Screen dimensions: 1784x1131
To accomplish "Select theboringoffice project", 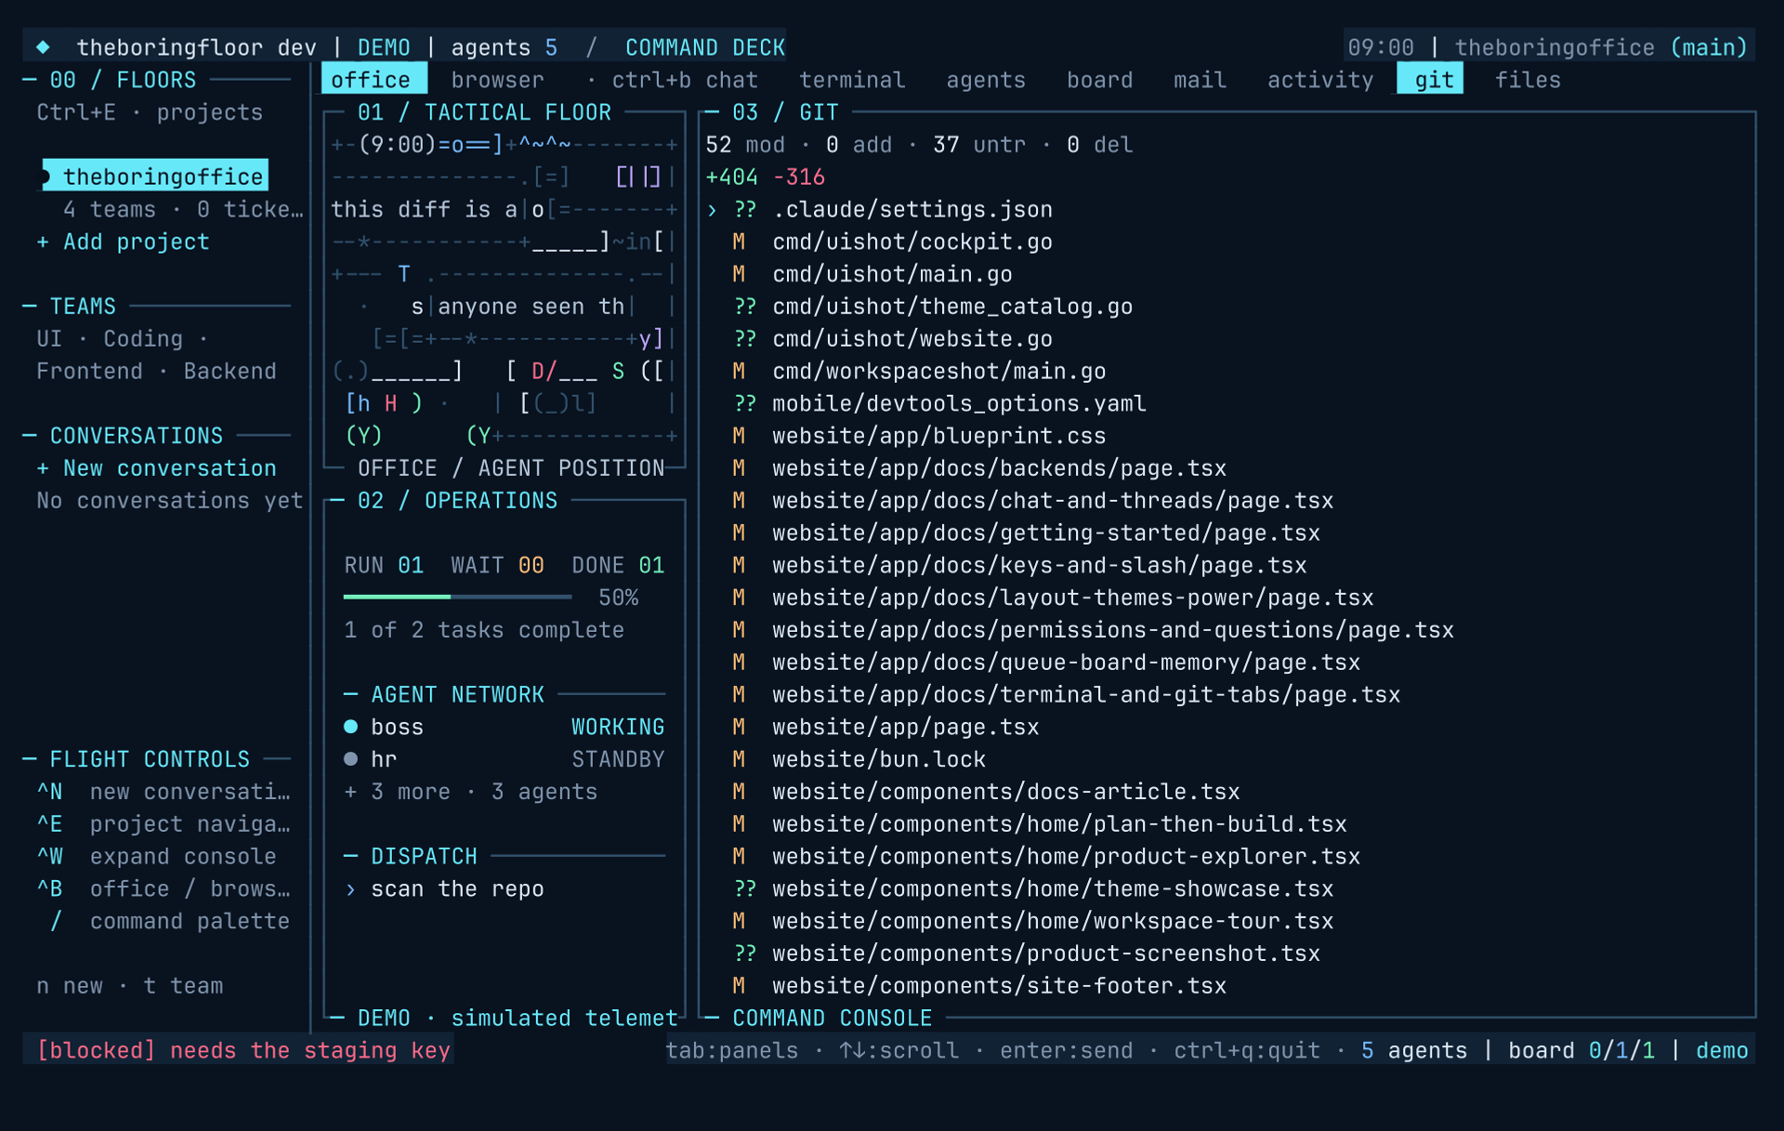I will tap(155, 176).
